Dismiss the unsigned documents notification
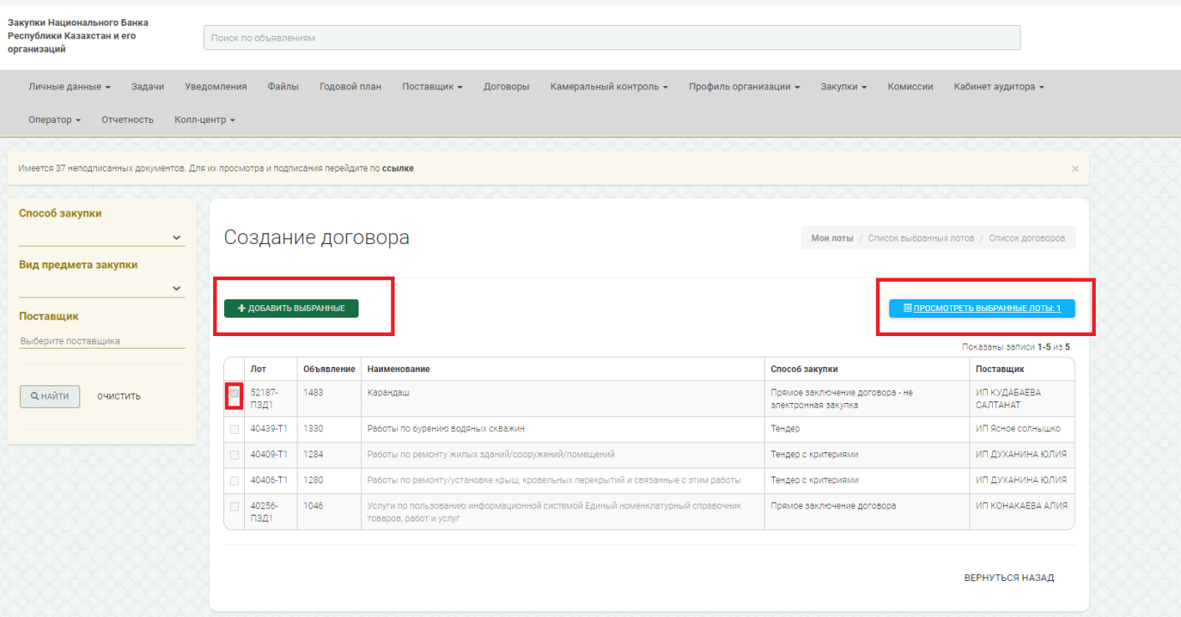The image size is (1181, 617). 1075,169
